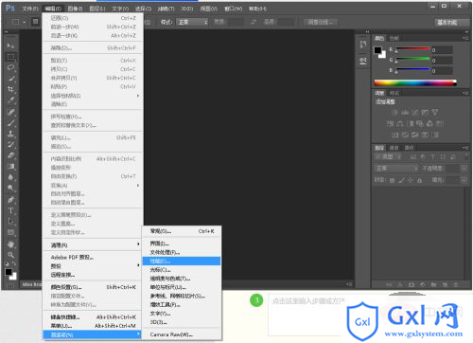Select the Move tool

click(x=10, y=46)
